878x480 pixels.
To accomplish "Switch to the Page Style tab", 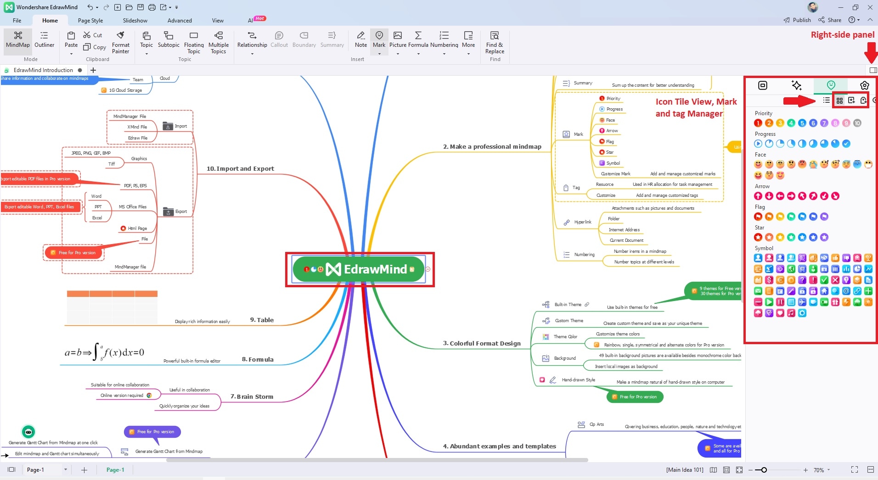I will [90, 21].
